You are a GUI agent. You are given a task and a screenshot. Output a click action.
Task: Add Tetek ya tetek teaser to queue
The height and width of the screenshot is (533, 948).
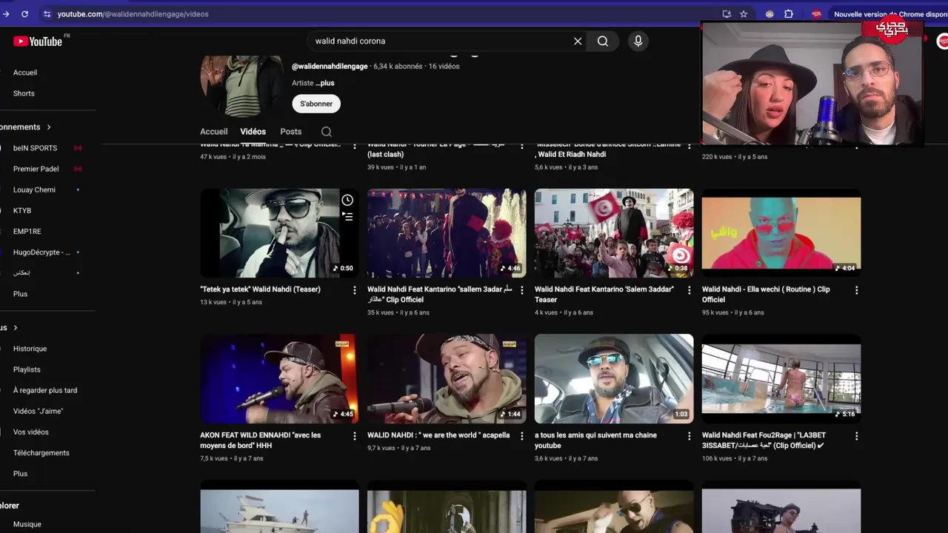coord(347,216)
